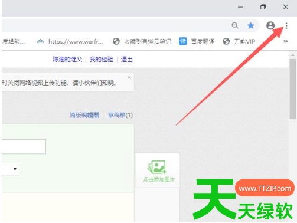297x223 pixels.
Task: Click the blue bookmark star icon
Action: [251, 25]
